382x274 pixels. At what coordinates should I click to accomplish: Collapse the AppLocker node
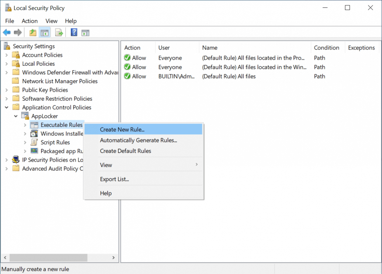(15, 116)
